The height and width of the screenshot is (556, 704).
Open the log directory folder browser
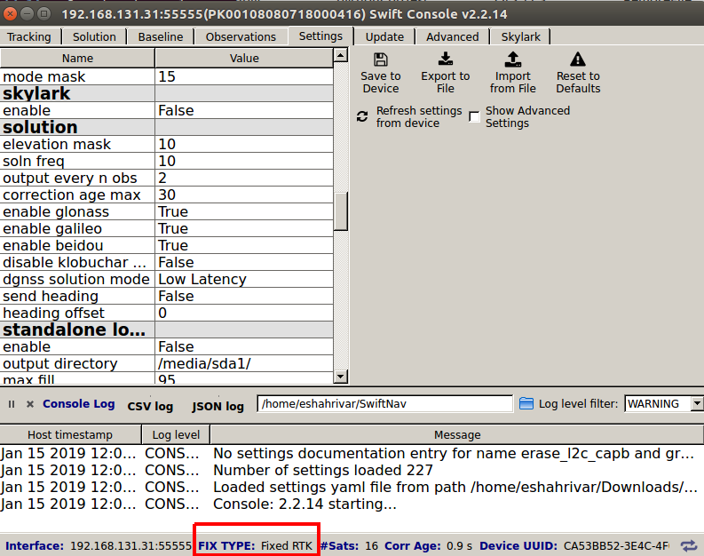point(526,404)
